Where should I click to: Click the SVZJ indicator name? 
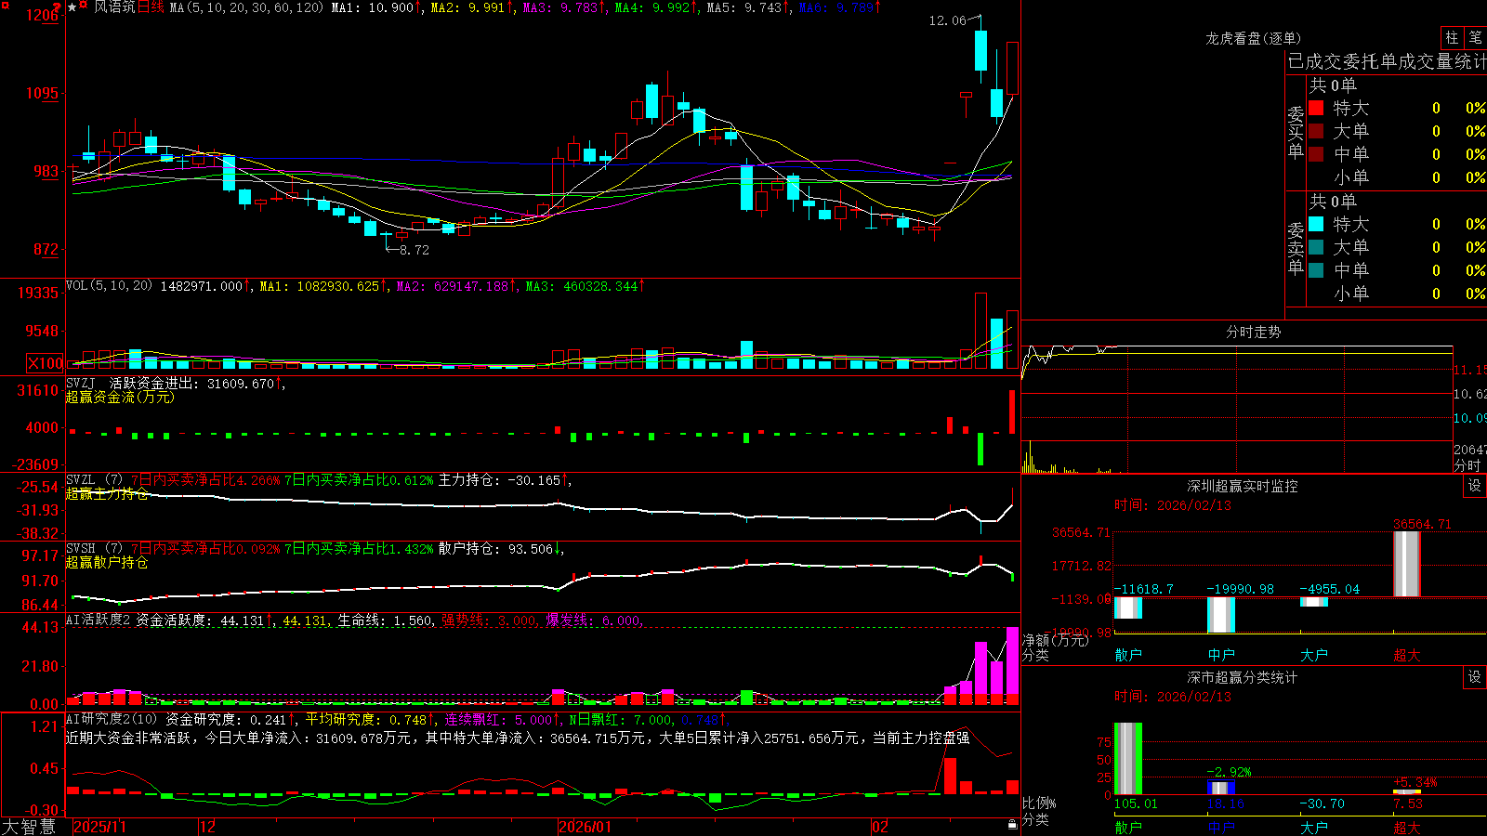(x=81, y=383)
